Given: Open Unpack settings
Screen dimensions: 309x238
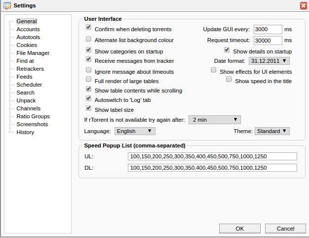Looking at the screenshot, I should (x=26, y=100).
